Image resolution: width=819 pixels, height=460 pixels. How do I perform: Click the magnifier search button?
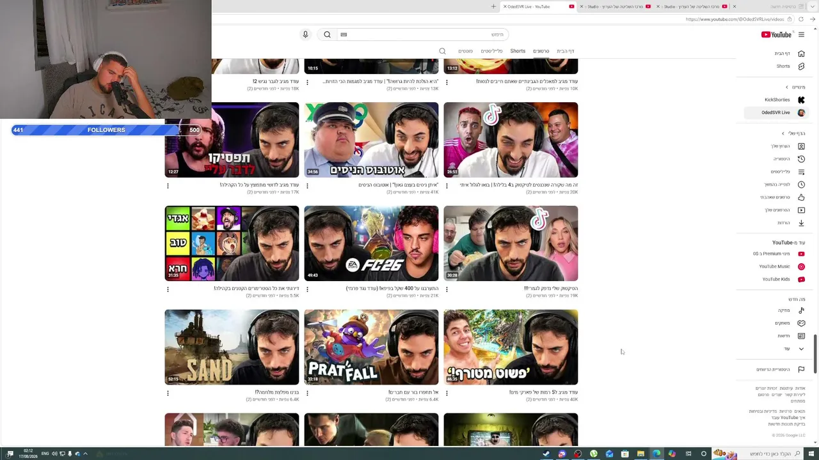click(327, 34)
